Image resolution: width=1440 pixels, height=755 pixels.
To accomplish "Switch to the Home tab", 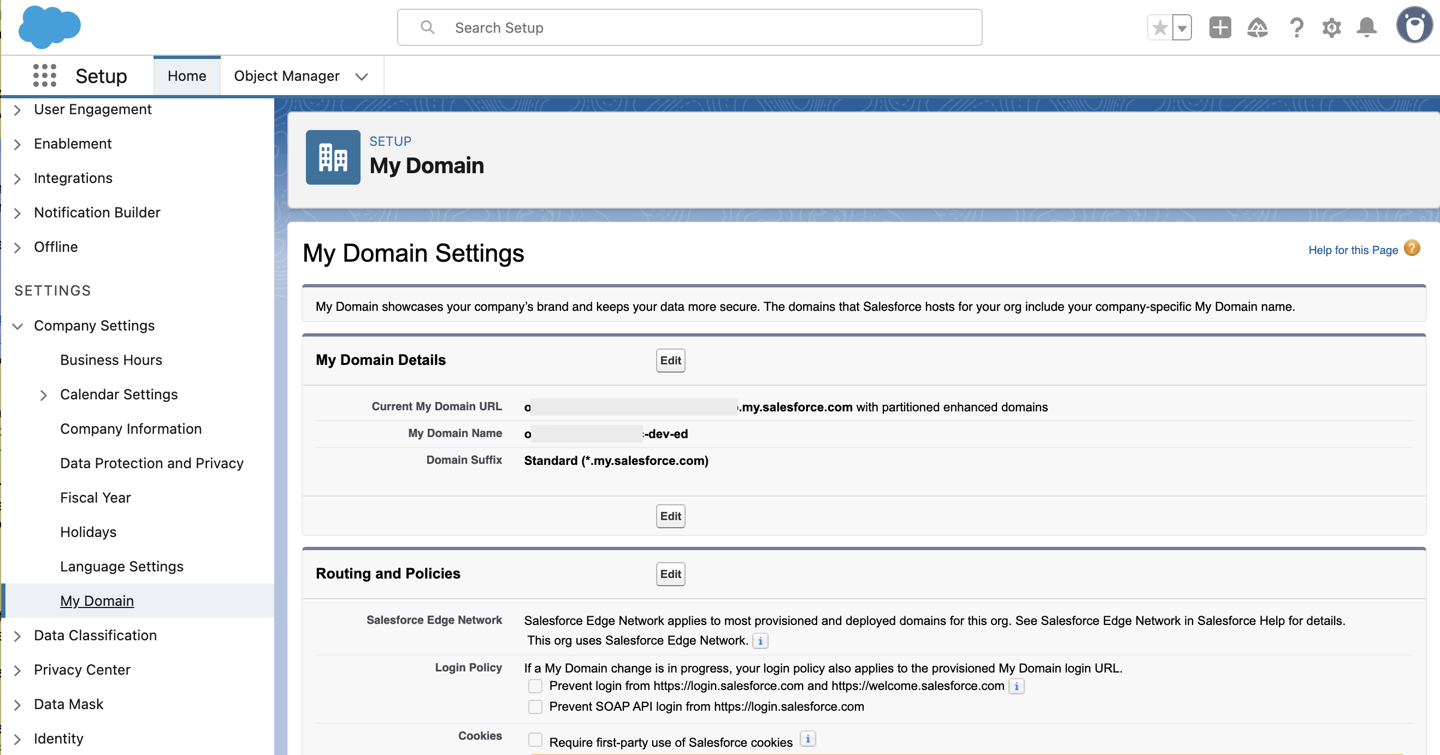I will [x=187, y=75].
